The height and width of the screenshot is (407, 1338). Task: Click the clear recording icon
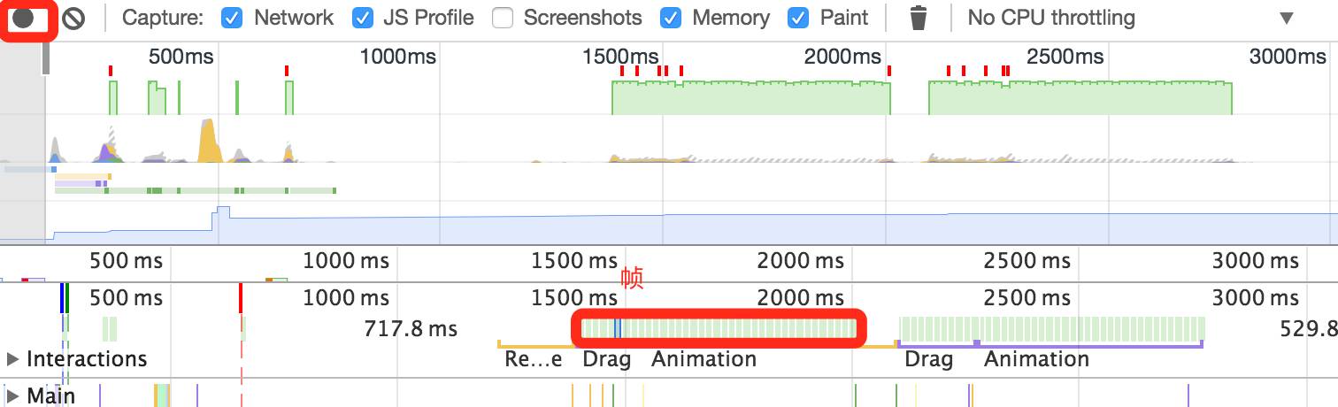[x=73, y=18]
